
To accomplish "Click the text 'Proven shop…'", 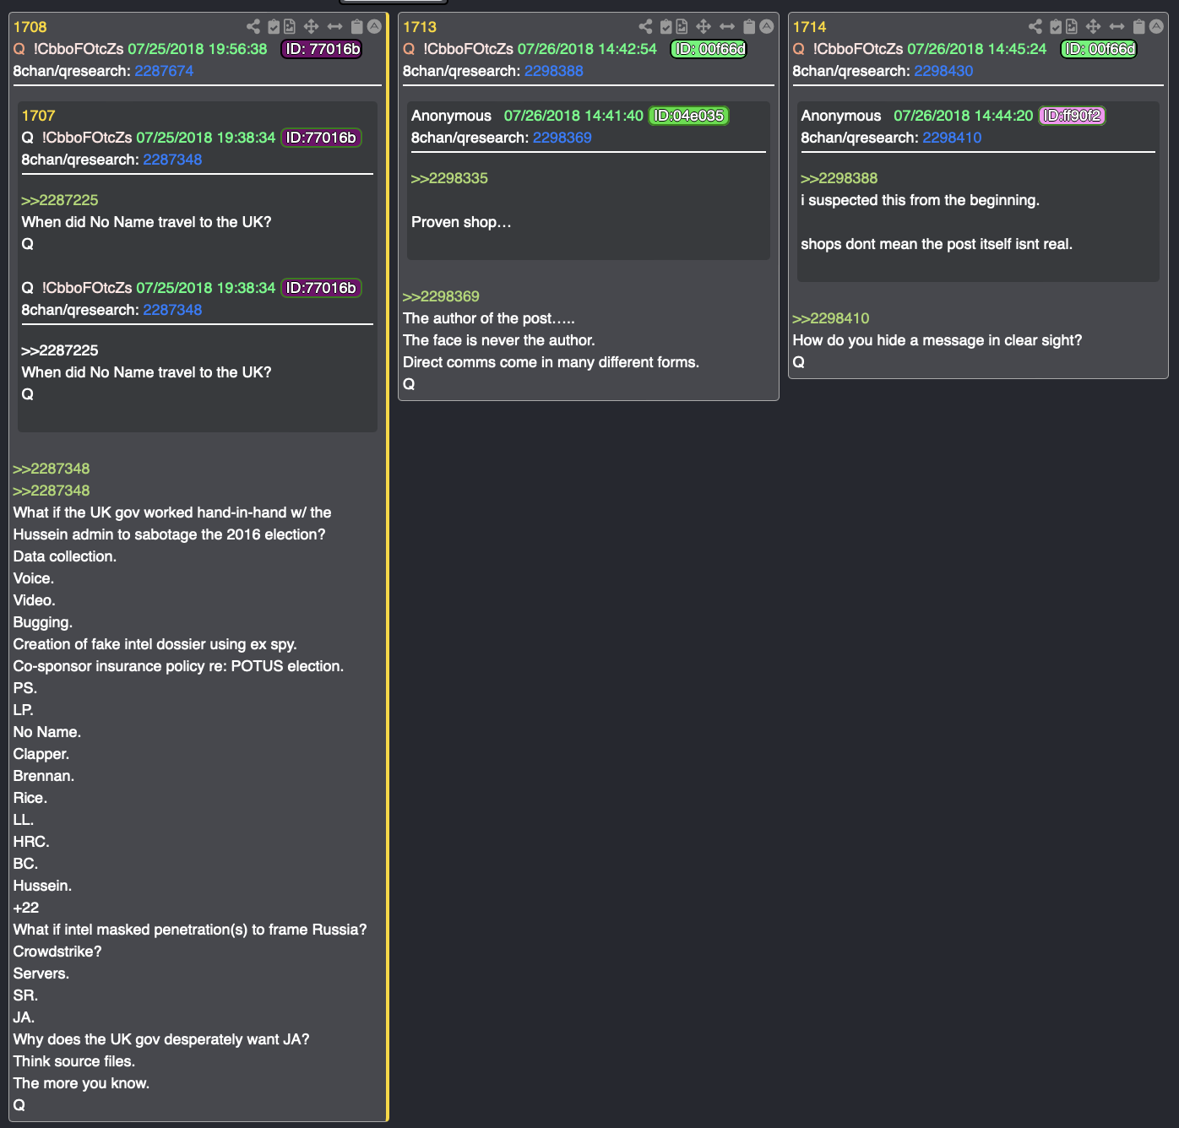I will tap(461, 222).
